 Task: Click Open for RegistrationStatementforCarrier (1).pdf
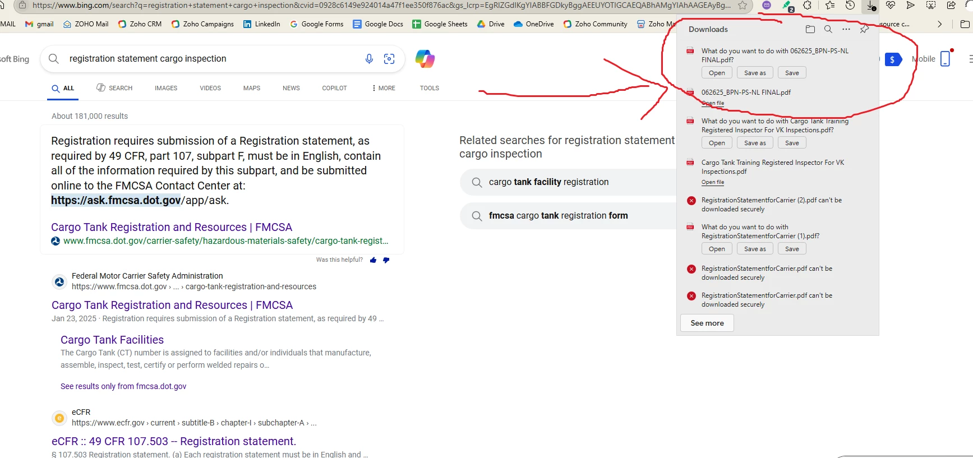tap(717, 249)
